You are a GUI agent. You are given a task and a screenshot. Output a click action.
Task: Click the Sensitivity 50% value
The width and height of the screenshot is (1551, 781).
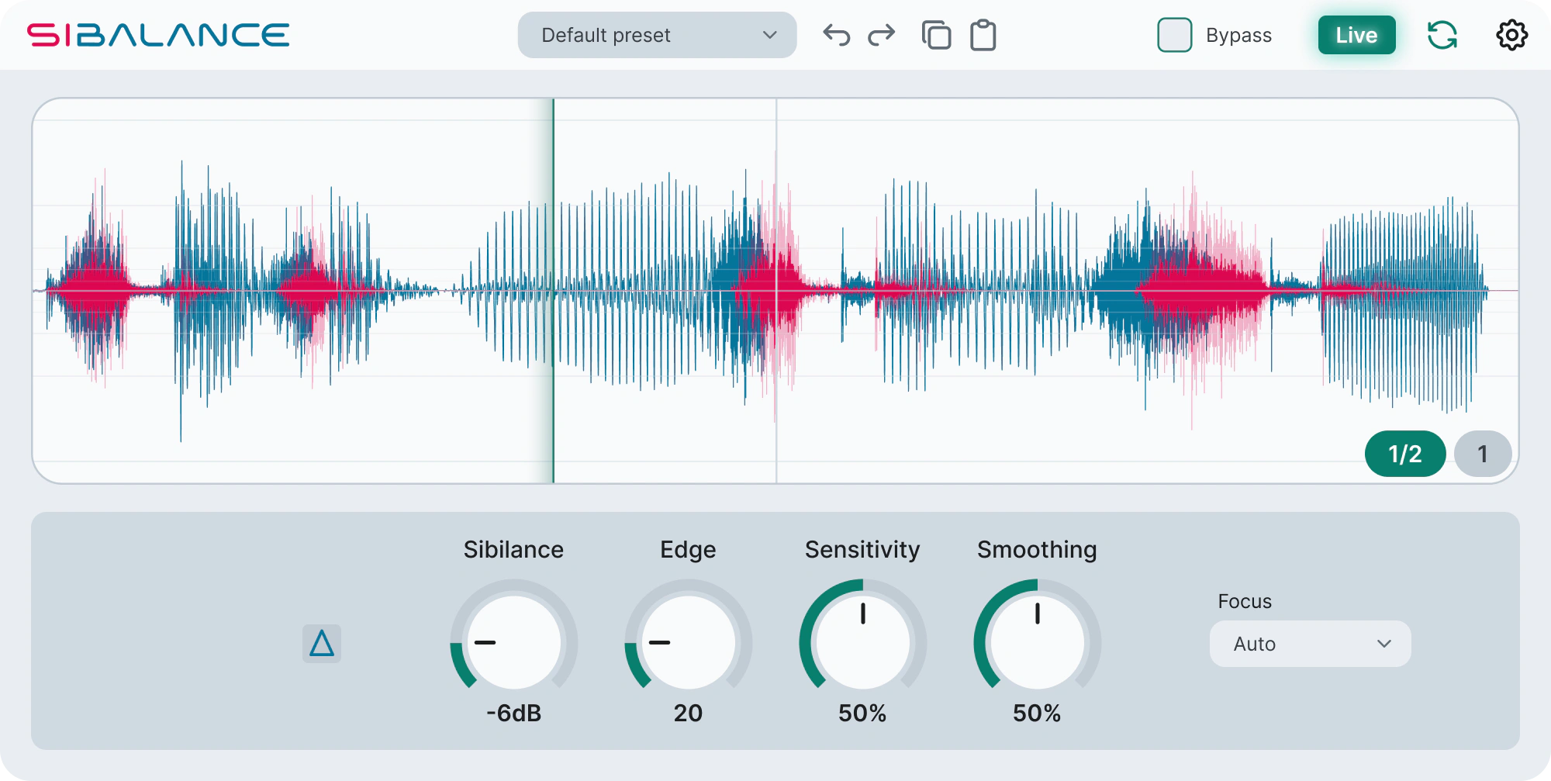pyautogui.click(x=862, y=713)
